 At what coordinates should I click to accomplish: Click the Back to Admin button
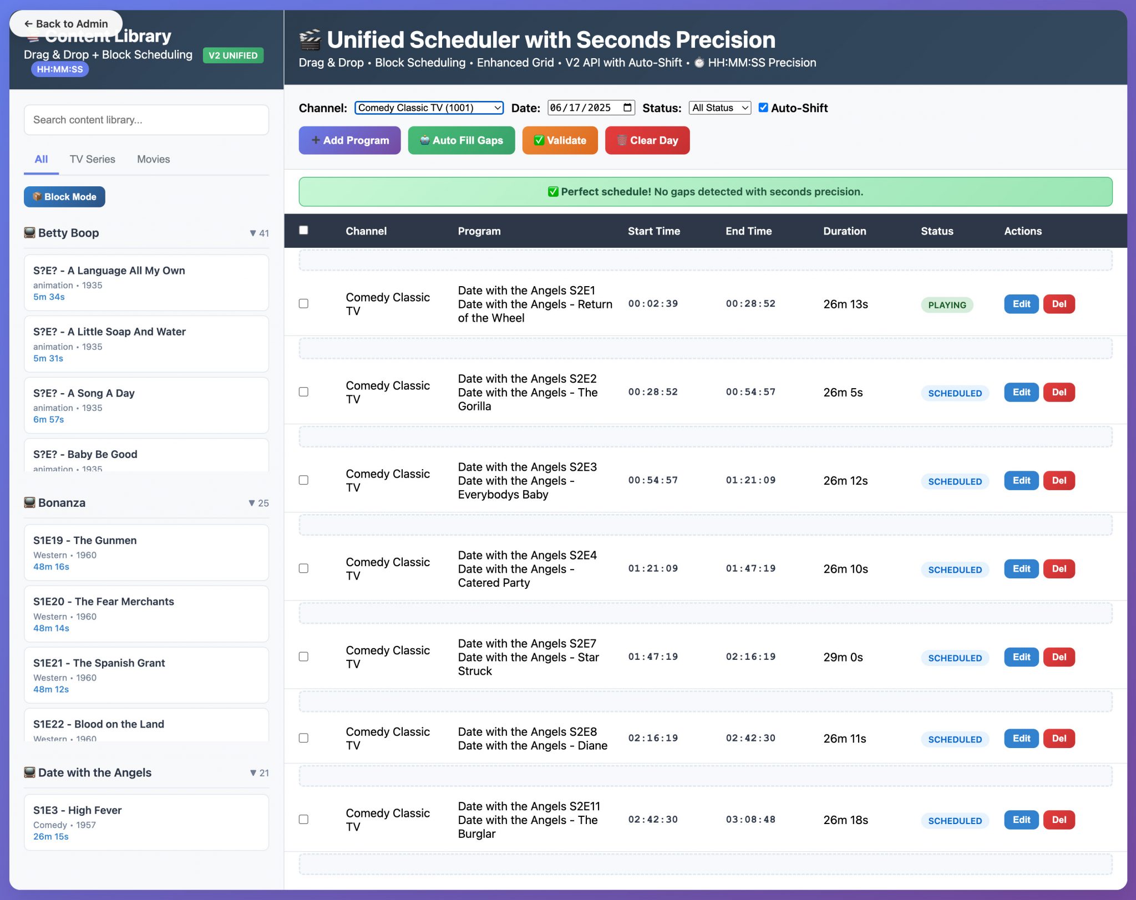click(x=66, y=23)
